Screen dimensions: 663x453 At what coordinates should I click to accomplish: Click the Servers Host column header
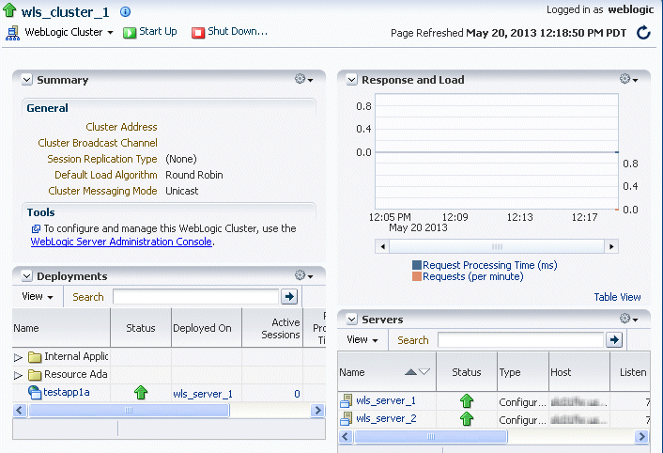point(579,372)
